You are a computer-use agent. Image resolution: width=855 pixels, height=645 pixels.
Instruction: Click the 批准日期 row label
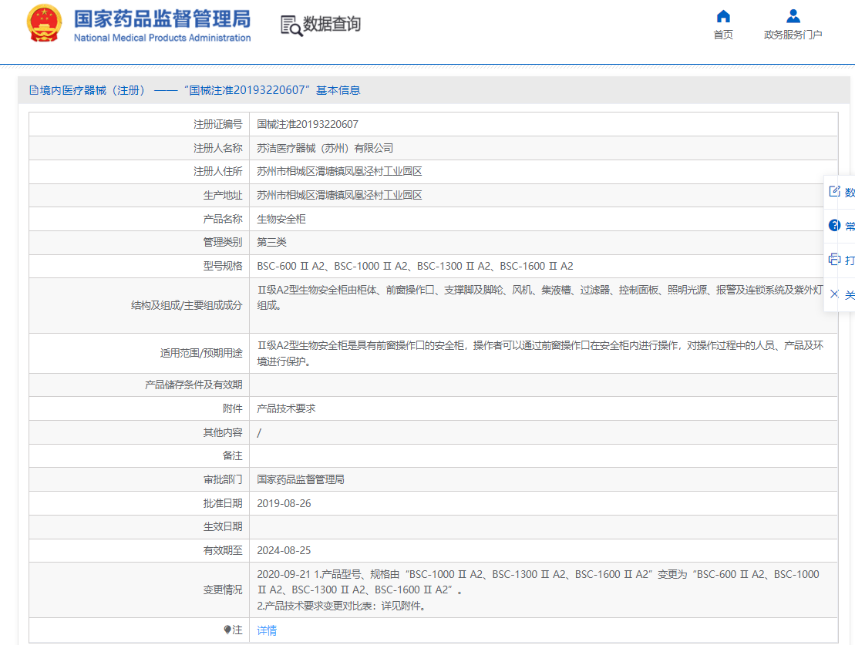coord(223,503)
